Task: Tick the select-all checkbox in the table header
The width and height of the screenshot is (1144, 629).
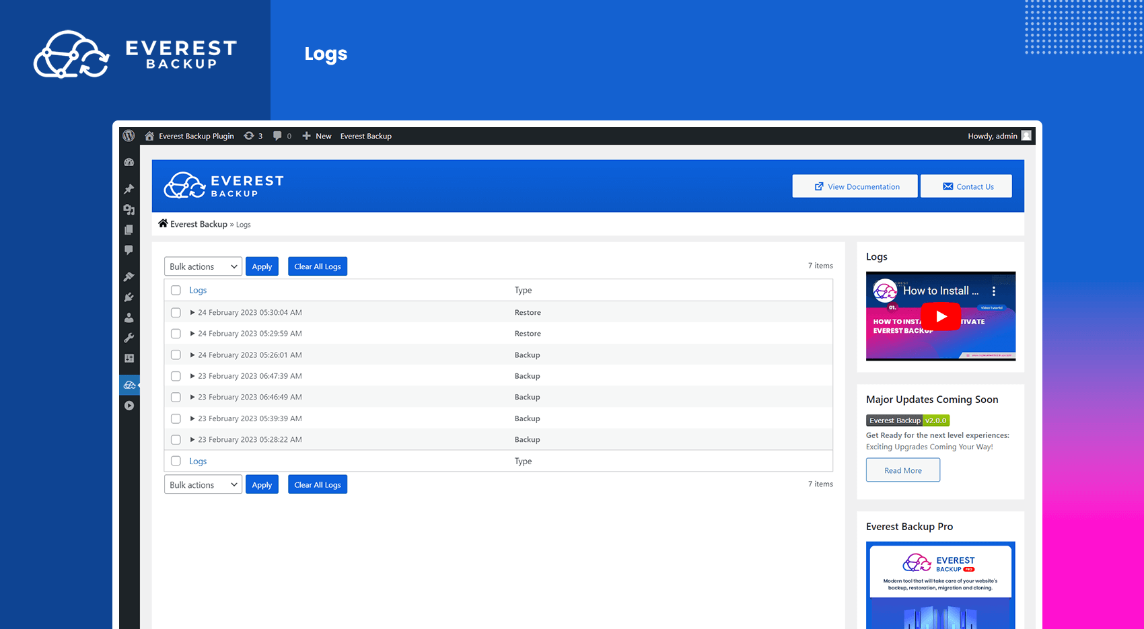Action: point(176,290)
